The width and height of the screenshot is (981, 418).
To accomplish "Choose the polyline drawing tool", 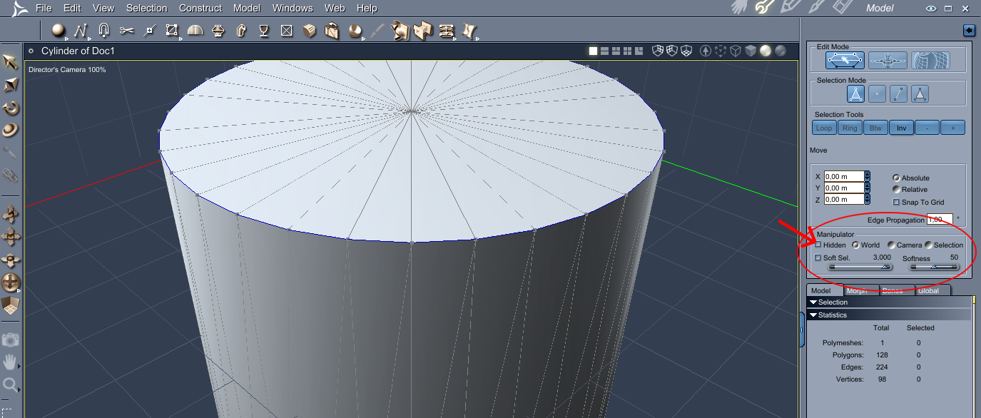I will 81,31.
